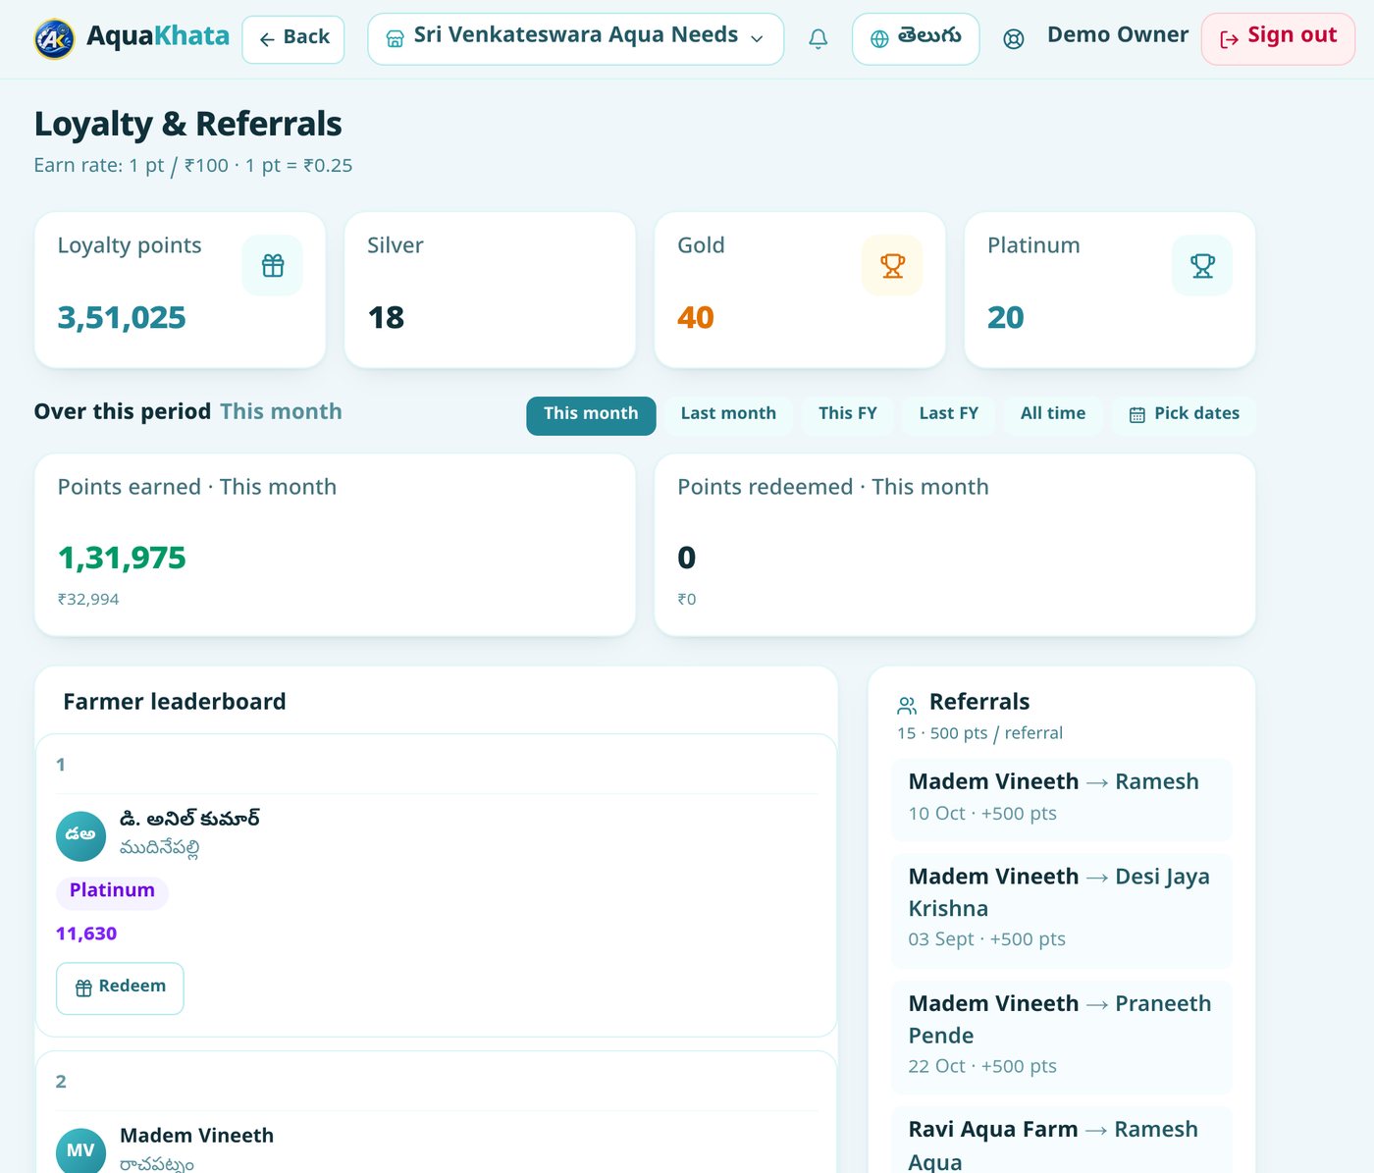
Task: Click the Farmer leaderboard heading
Action: 175,702
